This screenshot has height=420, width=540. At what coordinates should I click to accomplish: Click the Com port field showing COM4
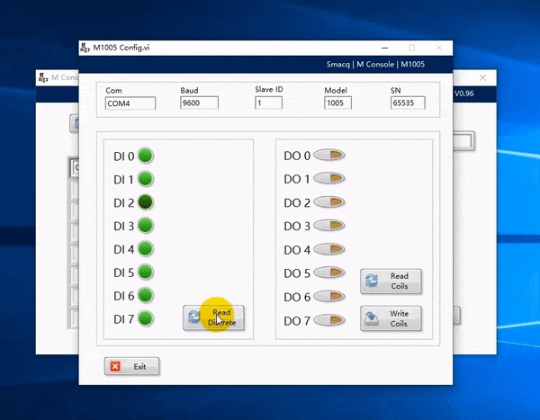tap(130, 103)
